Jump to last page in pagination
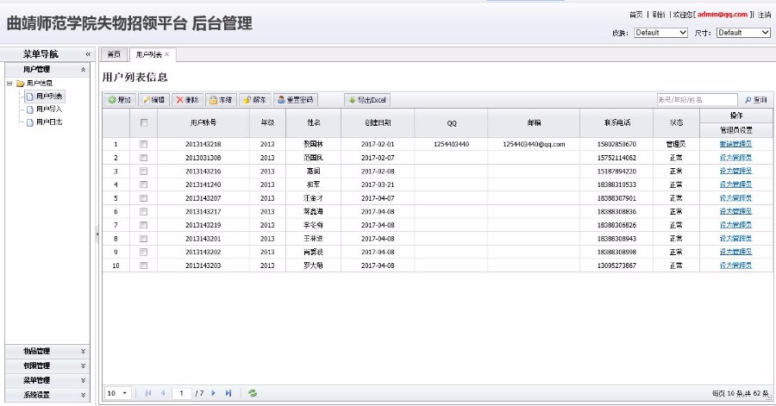This screenshot has height=406, width=776. (x=228, y=393)
